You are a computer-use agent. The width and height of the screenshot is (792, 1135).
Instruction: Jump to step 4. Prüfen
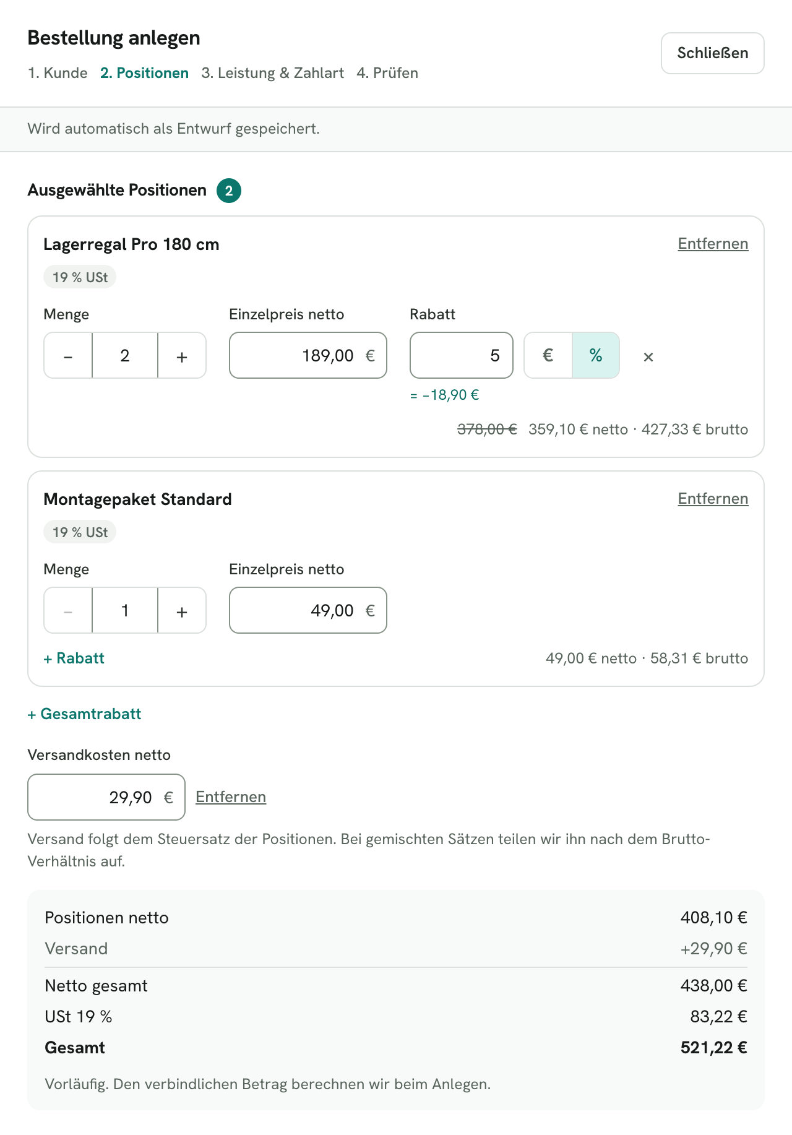pyautogui.click(x=387, y=73)
